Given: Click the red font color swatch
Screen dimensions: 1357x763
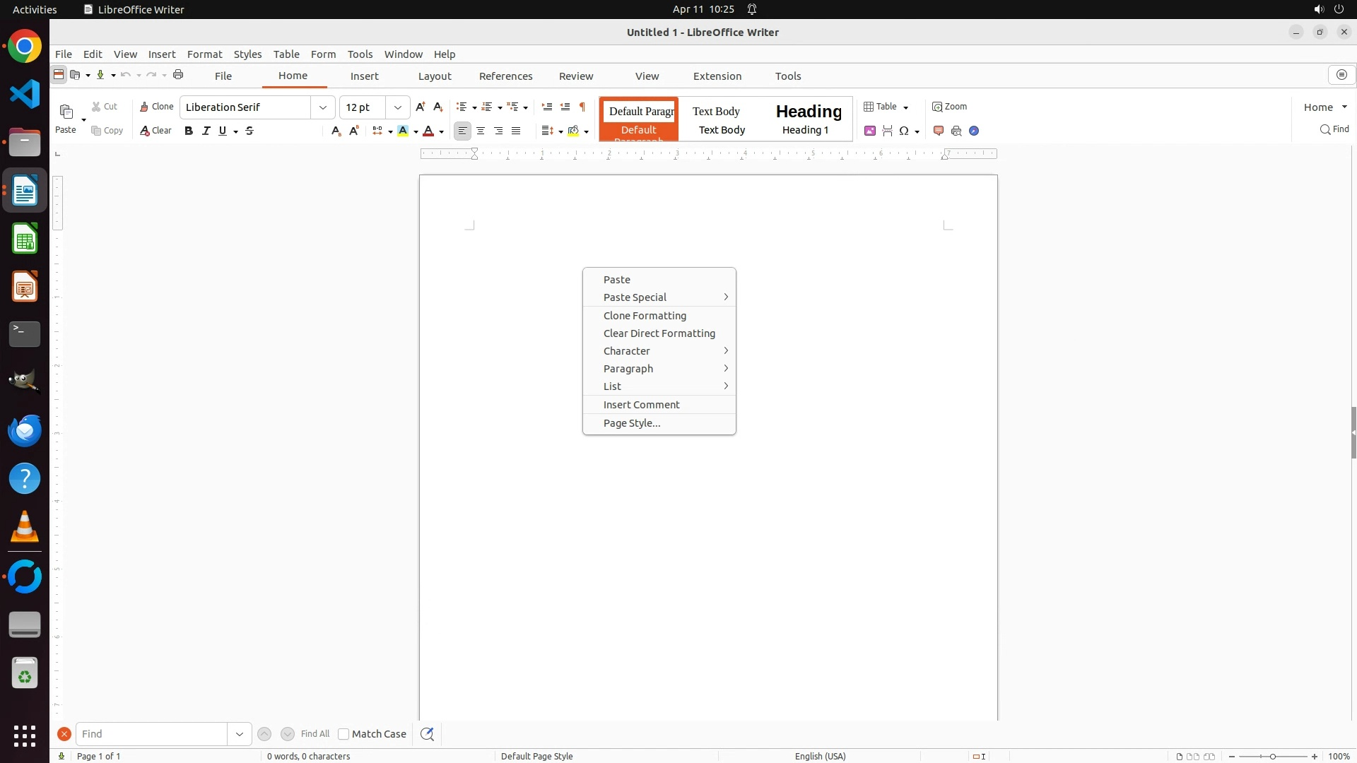Looking at the screenshot, I should (x=428, y=131).
